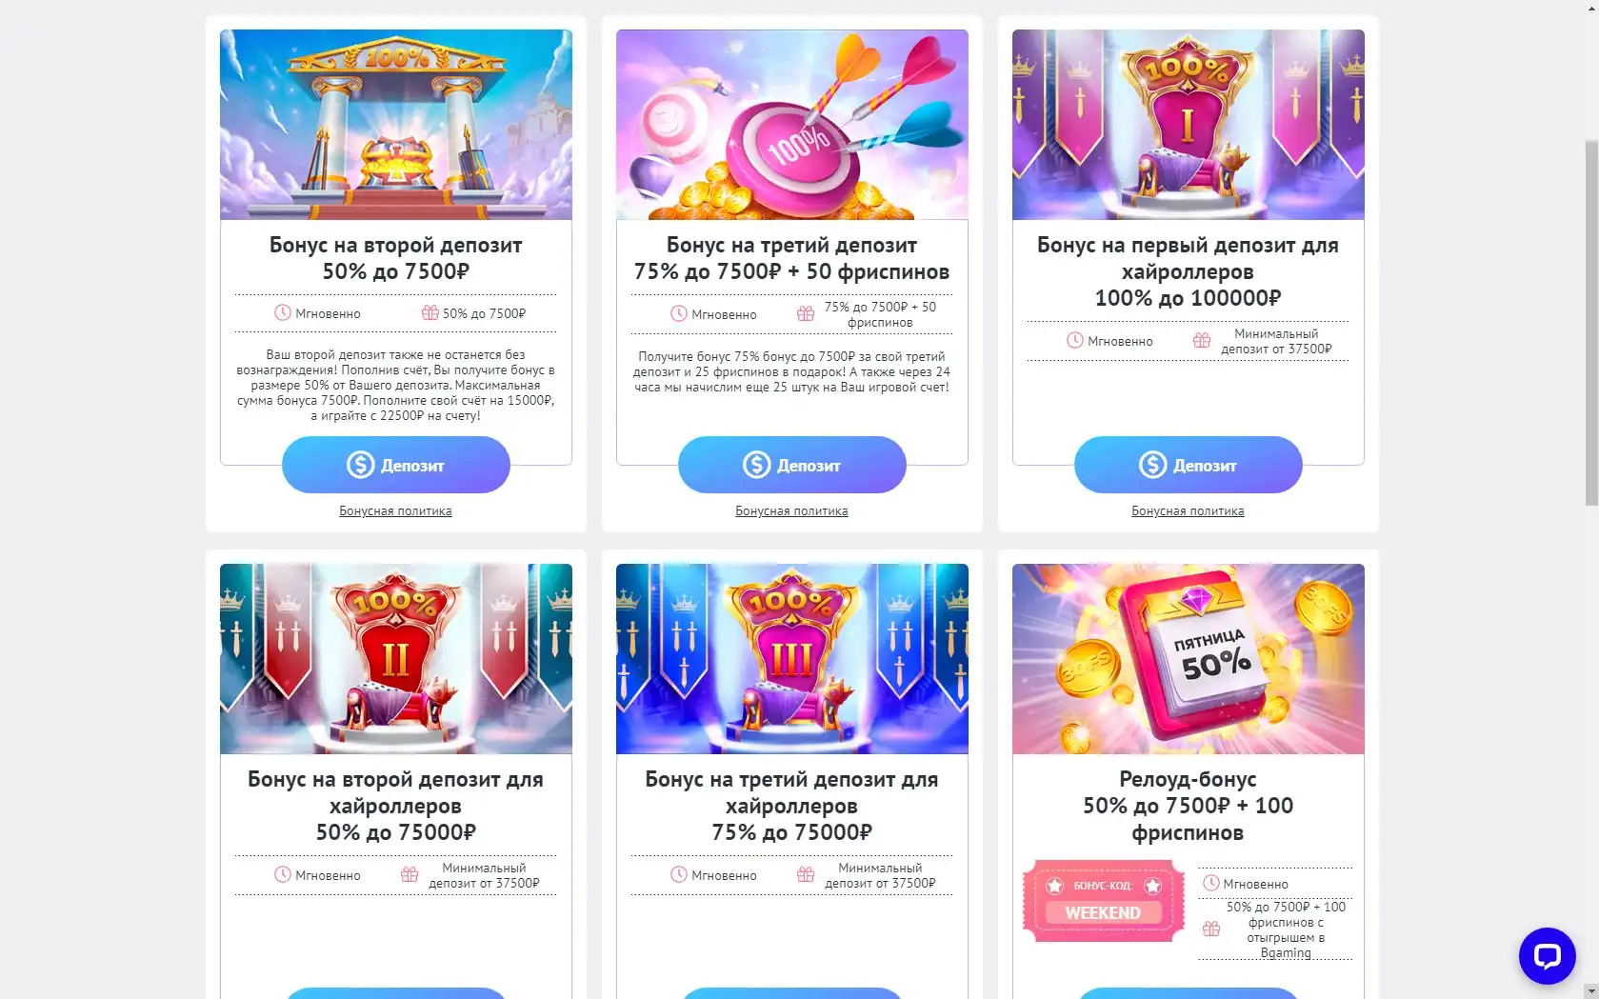Click the clock icon on second deposit card
Viewport: 1599px width, 999px height.
pos(283,312)
